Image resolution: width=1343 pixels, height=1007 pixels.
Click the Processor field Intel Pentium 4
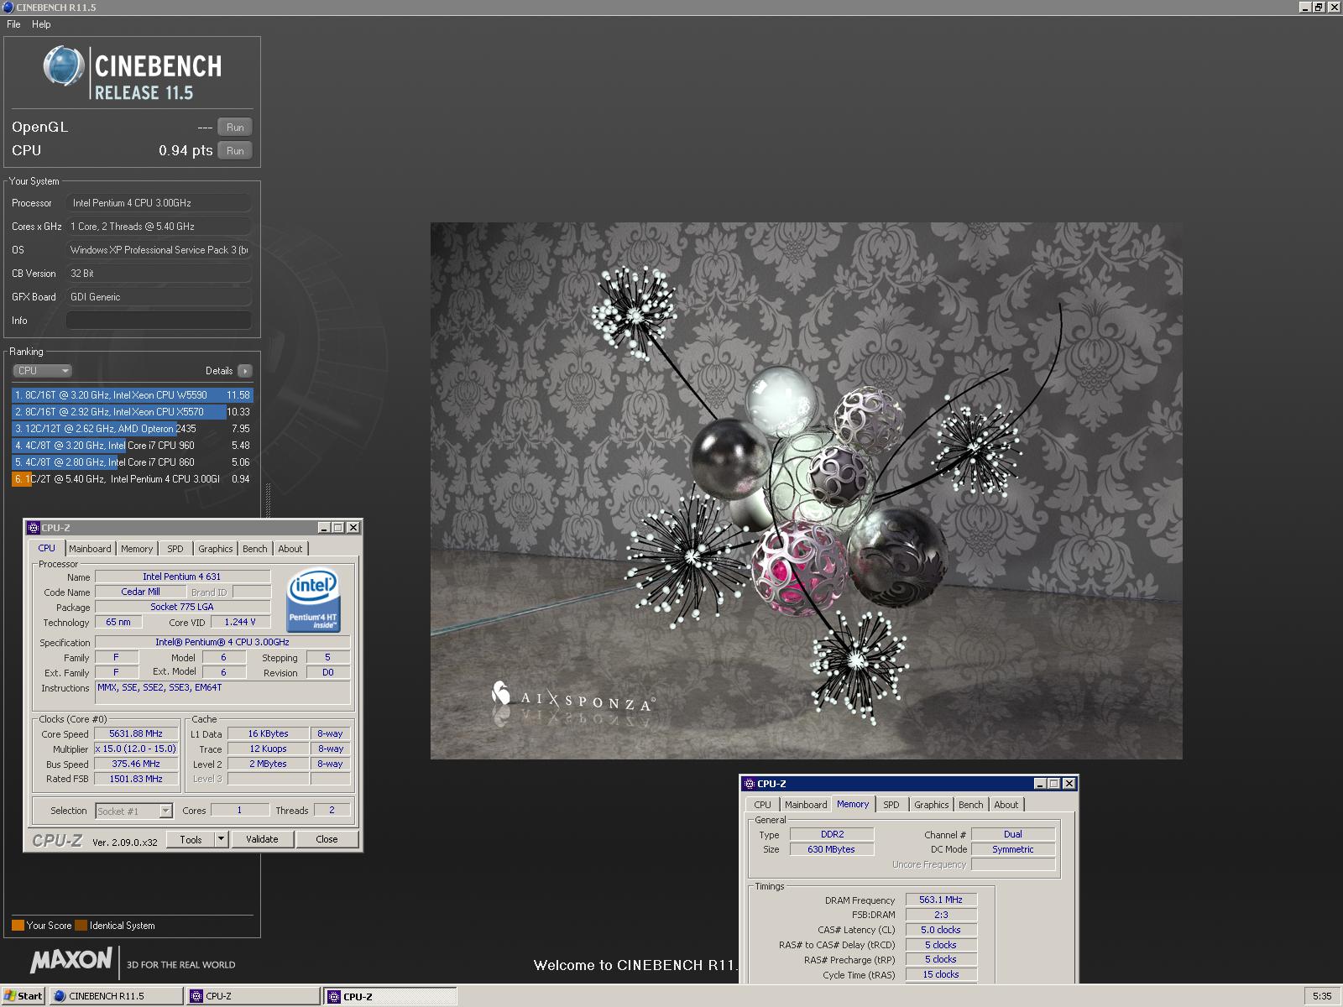point(159,203)
